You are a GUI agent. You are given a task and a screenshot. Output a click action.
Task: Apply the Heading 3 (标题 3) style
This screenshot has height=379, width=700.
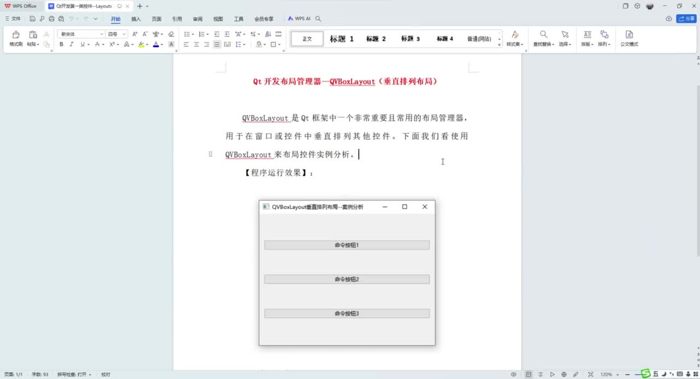point(411,39)
